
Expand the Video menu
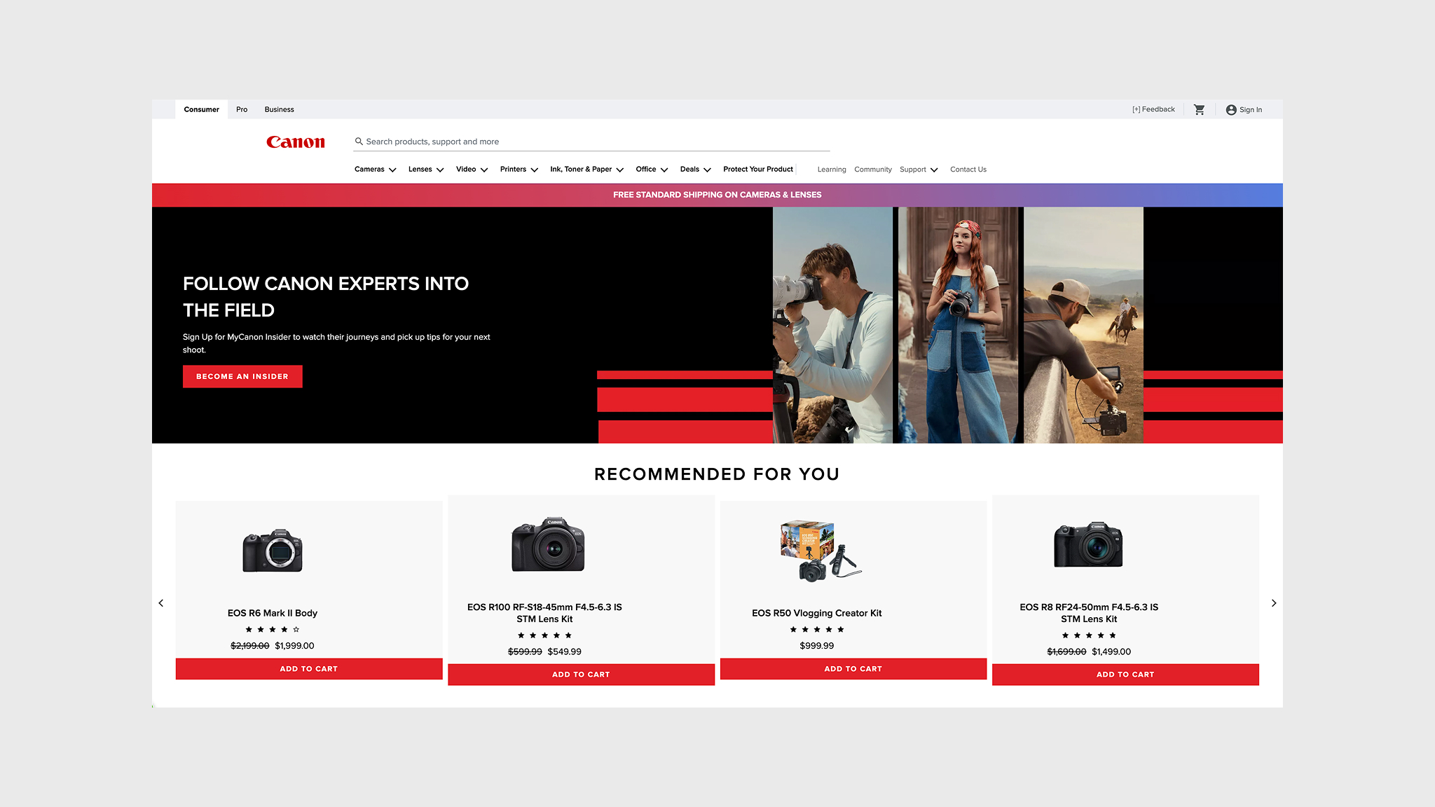(472, 170)
